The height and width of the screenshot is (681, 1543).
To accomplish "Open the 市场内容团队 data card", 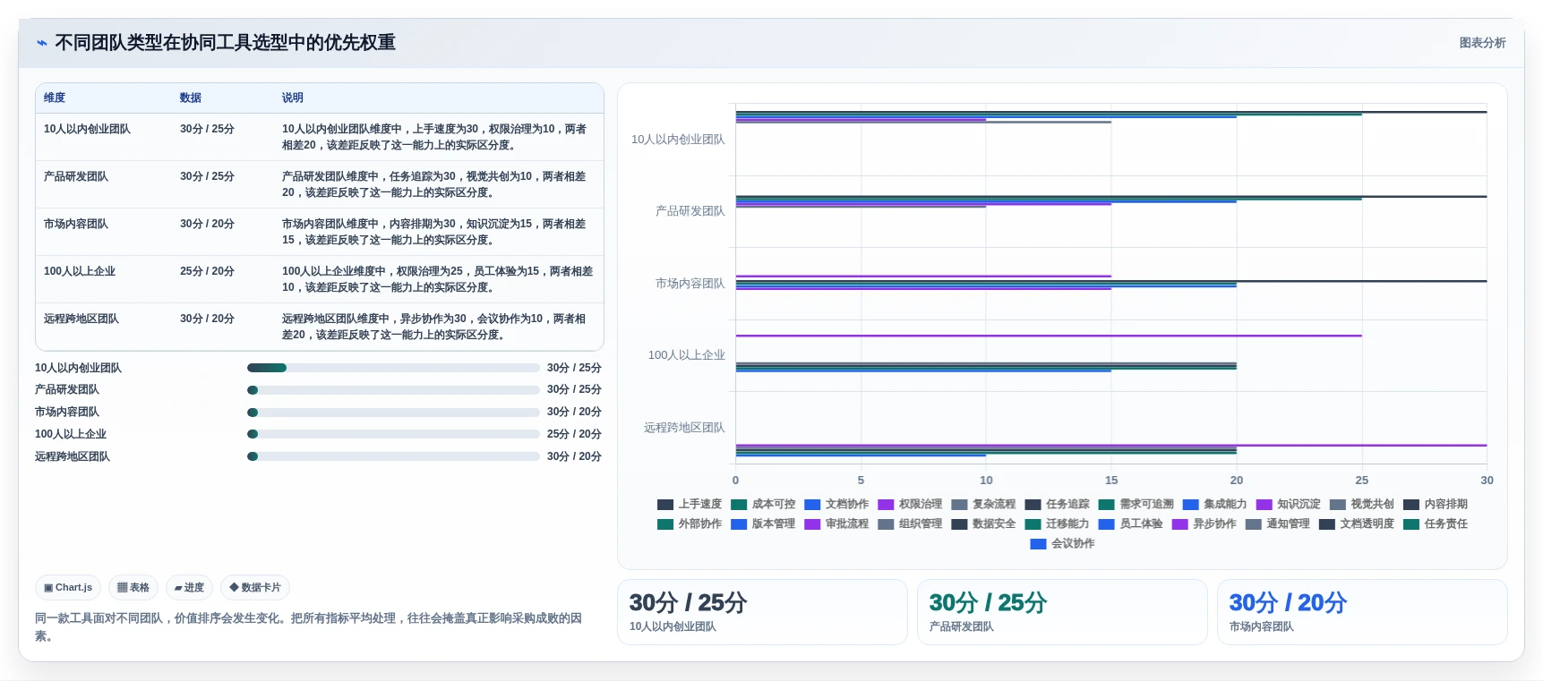I will point(1362,612).
